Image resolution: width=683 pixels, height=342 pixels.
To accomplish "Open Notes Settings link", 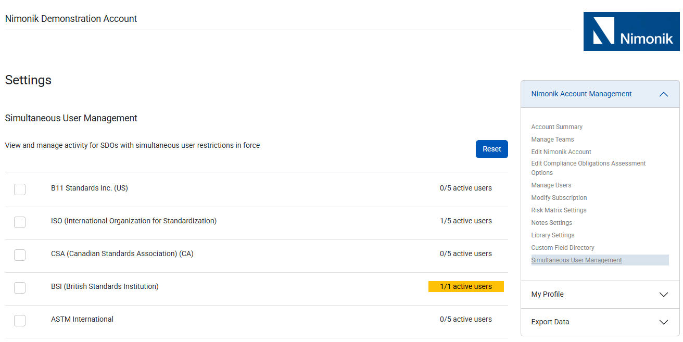I will [x=551, y=223].
